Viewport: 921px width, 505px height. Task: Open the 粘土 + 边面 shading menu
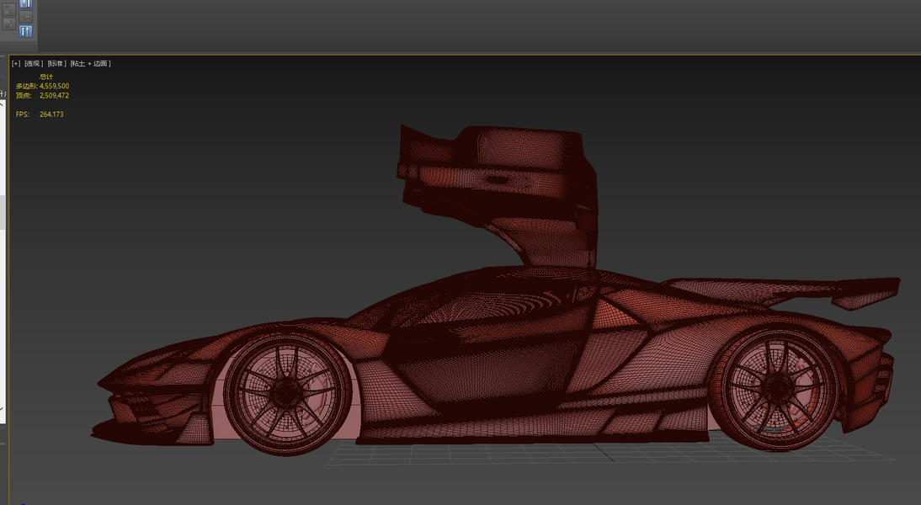[x=90, y=63]
